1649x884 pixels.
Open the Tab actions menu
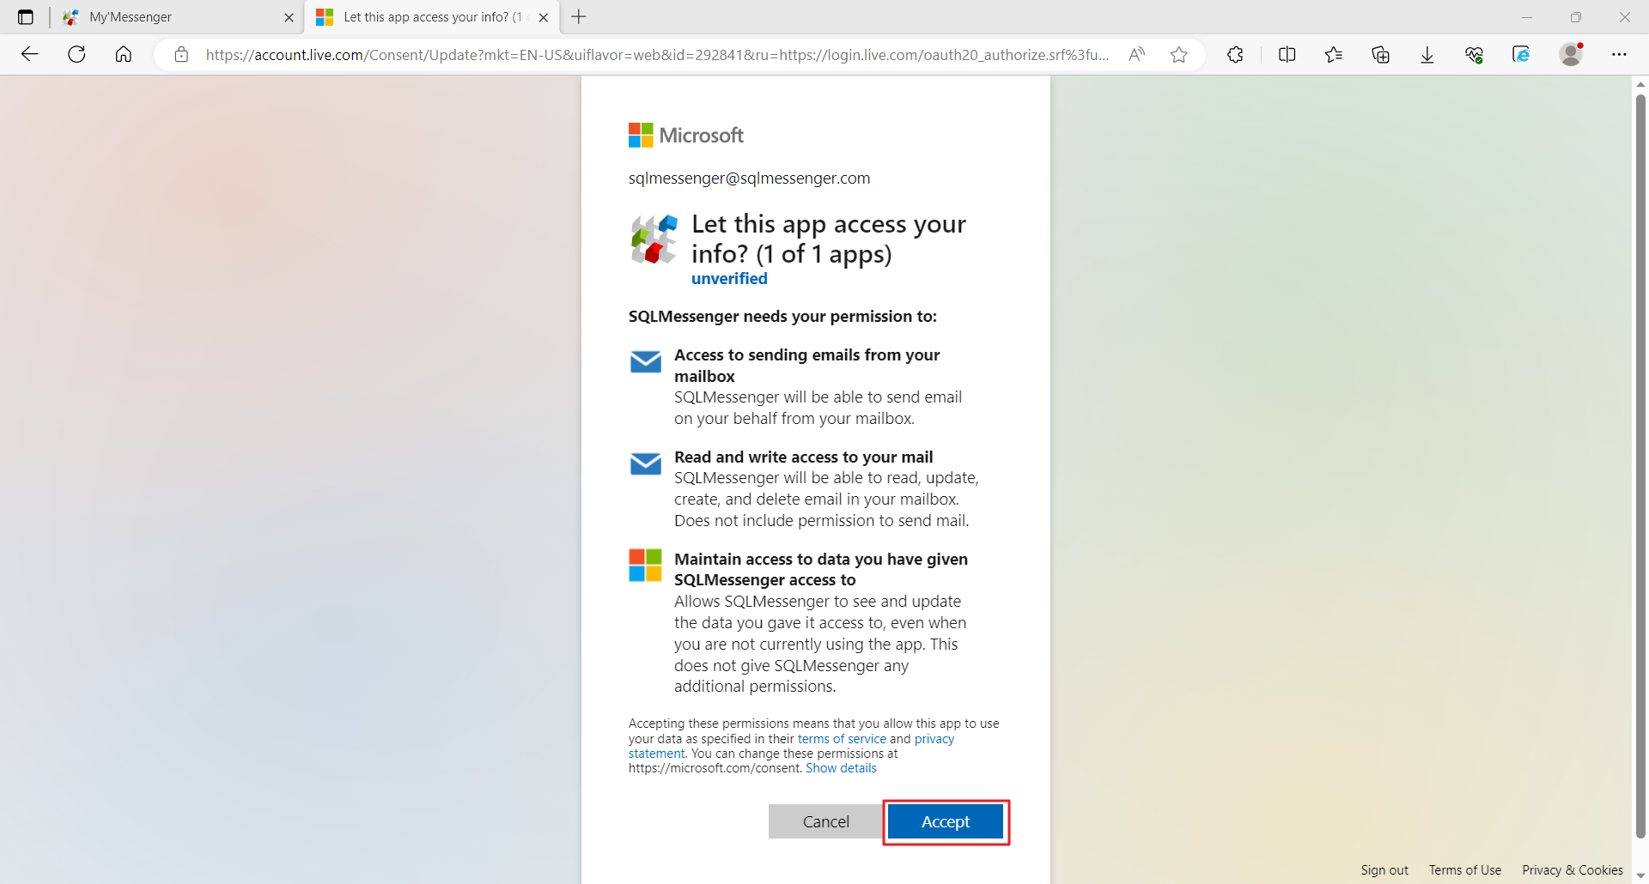(26, 17)
